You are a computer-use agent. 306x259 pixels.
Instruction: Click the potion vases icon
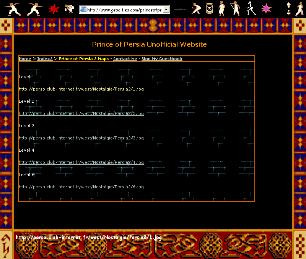pyautogui.click(x=289, y=9)
